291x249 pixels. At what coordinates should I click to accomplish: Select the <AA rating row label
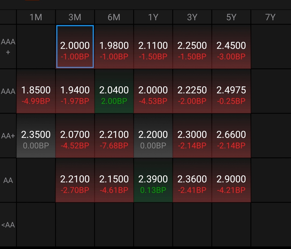tap(8, 225)
